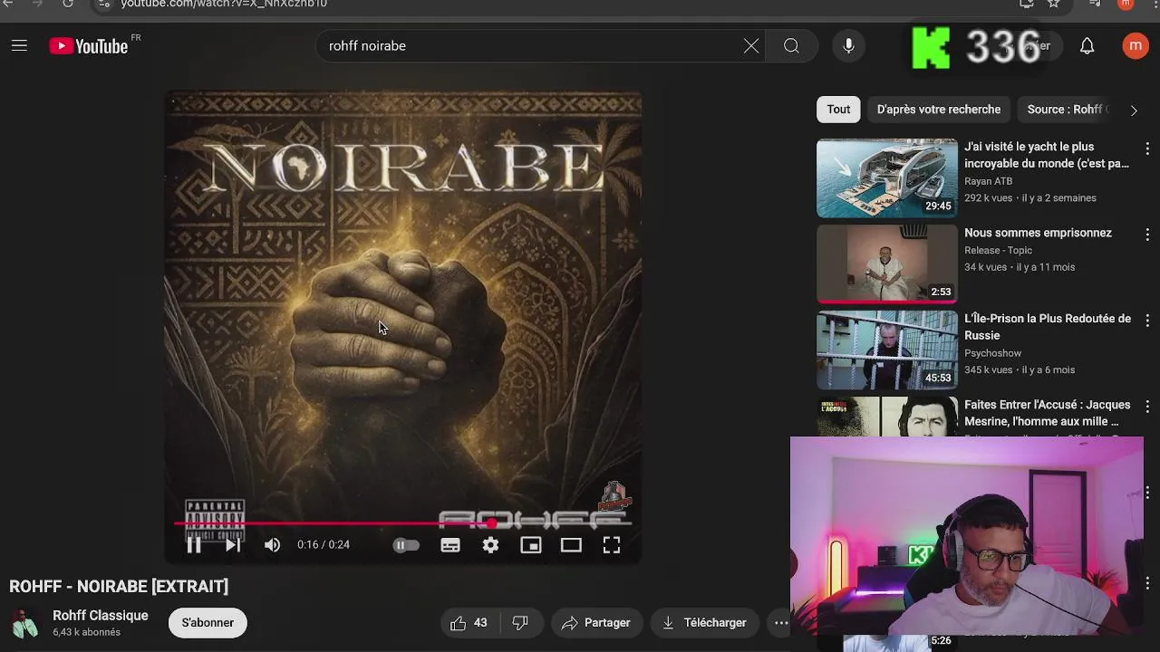Viewport: 1160px width, 652px height.
Task: Switch to theater mode
Action: pyautogui.click(x=571, y=545)
